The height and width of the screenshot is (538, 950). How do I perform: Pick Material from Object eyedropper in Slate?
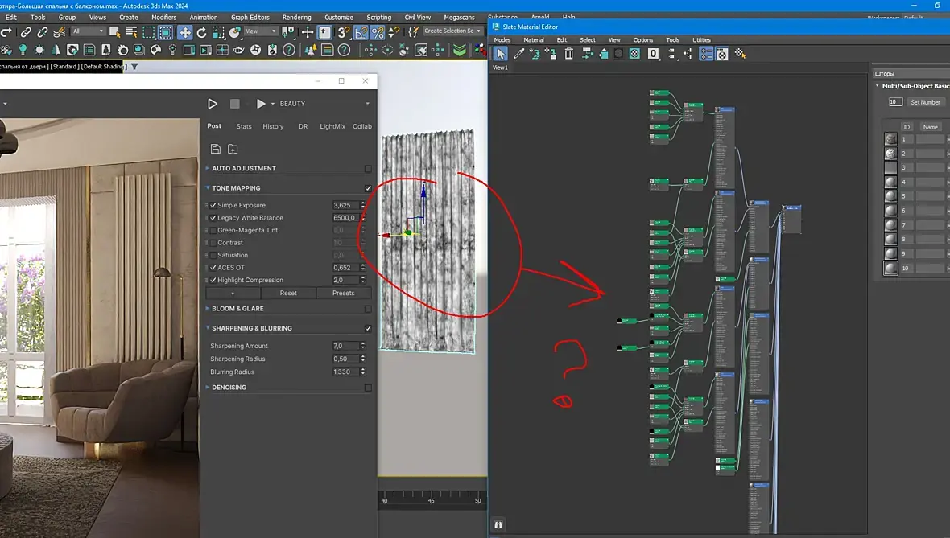point(519,53)
